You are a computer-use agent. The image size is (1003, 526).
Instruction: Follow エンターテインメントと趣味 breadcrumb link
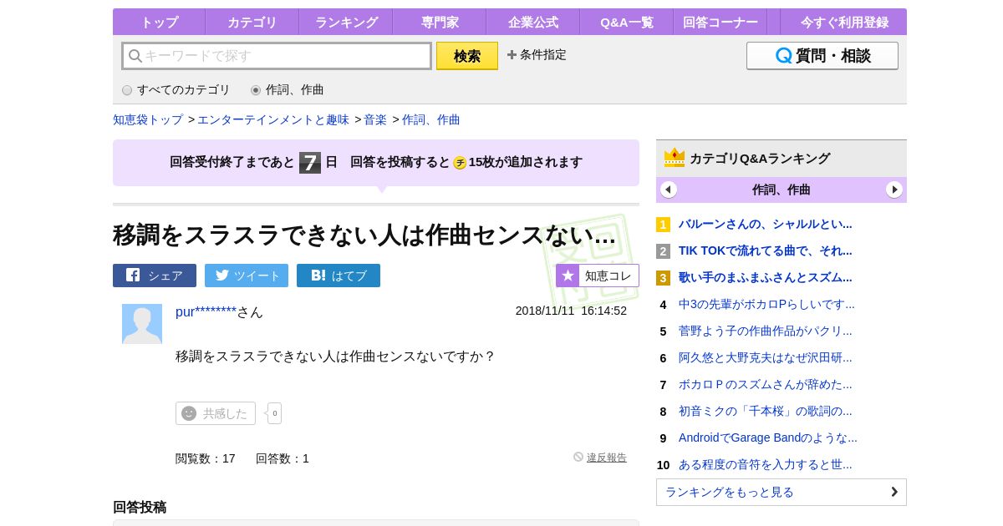tap(273, 119)
